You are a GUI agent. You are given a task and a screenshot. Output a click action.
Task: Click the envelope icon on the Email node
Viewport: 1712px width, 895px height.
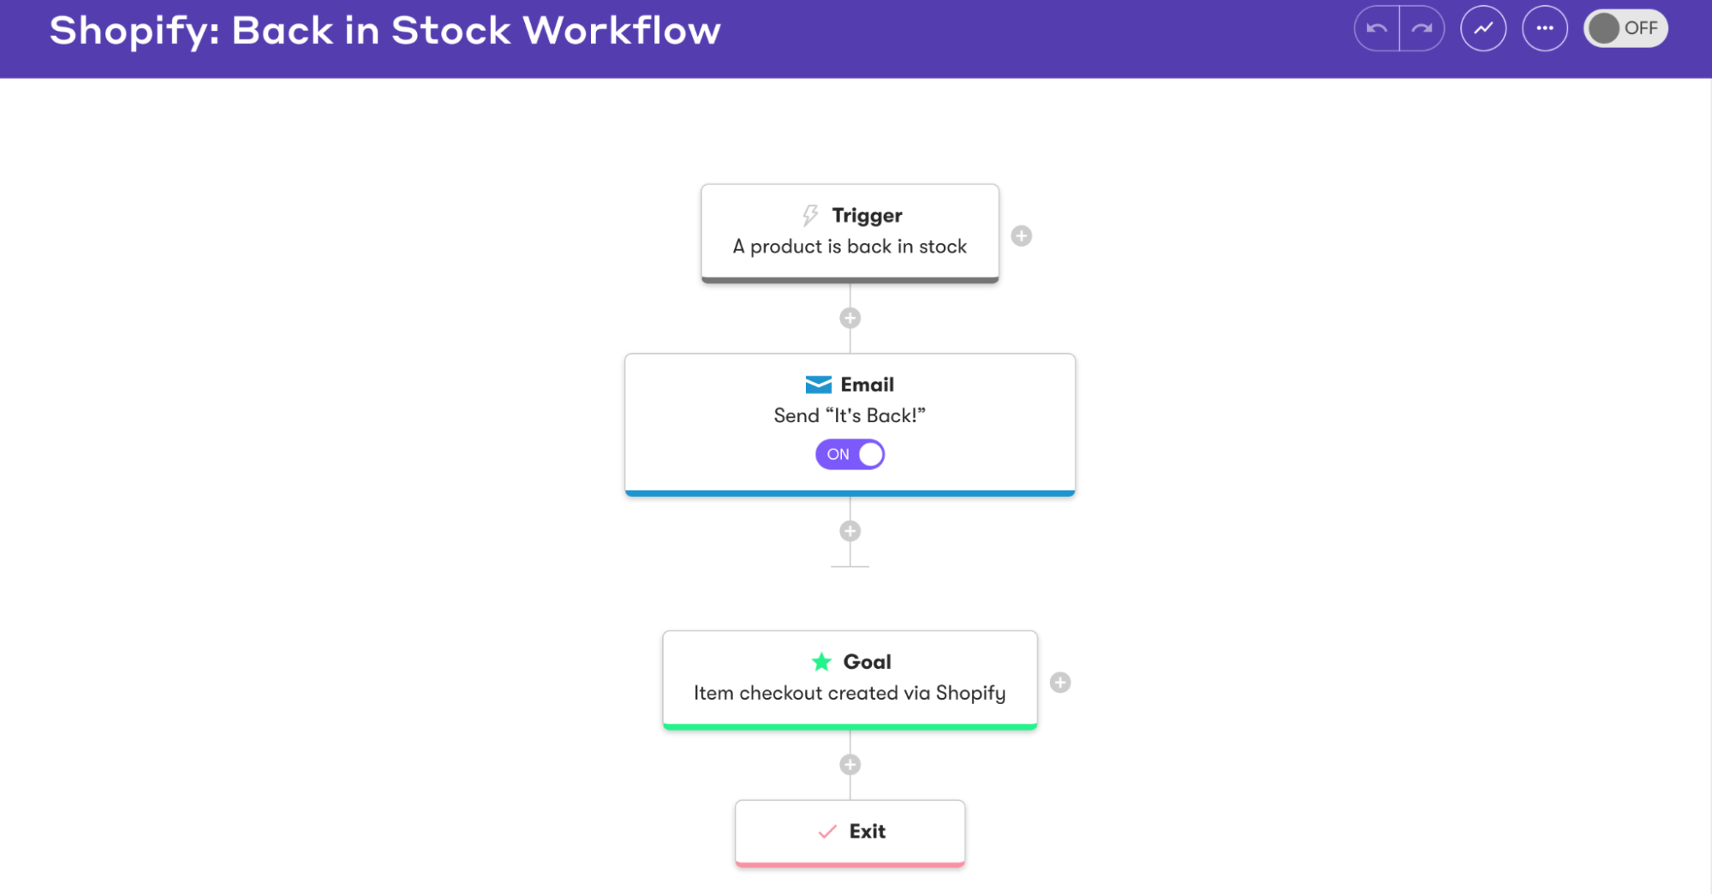tap(816, 385)
